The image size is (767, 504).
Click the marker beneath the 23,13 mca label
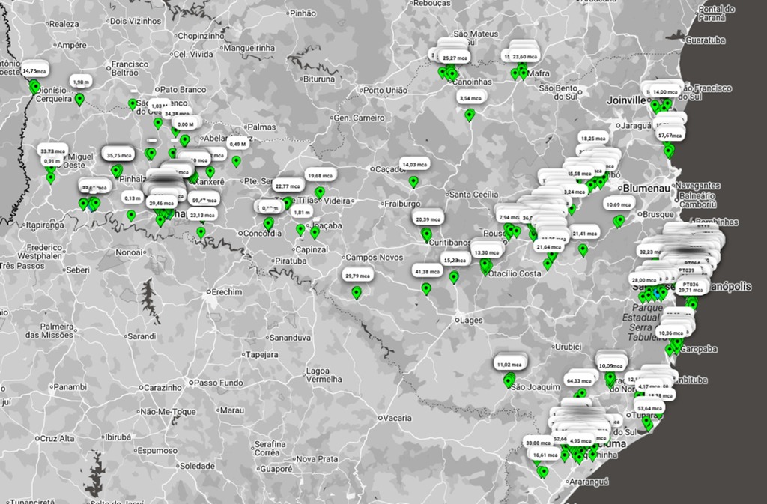pyautogui.click(x=201, y=232)
